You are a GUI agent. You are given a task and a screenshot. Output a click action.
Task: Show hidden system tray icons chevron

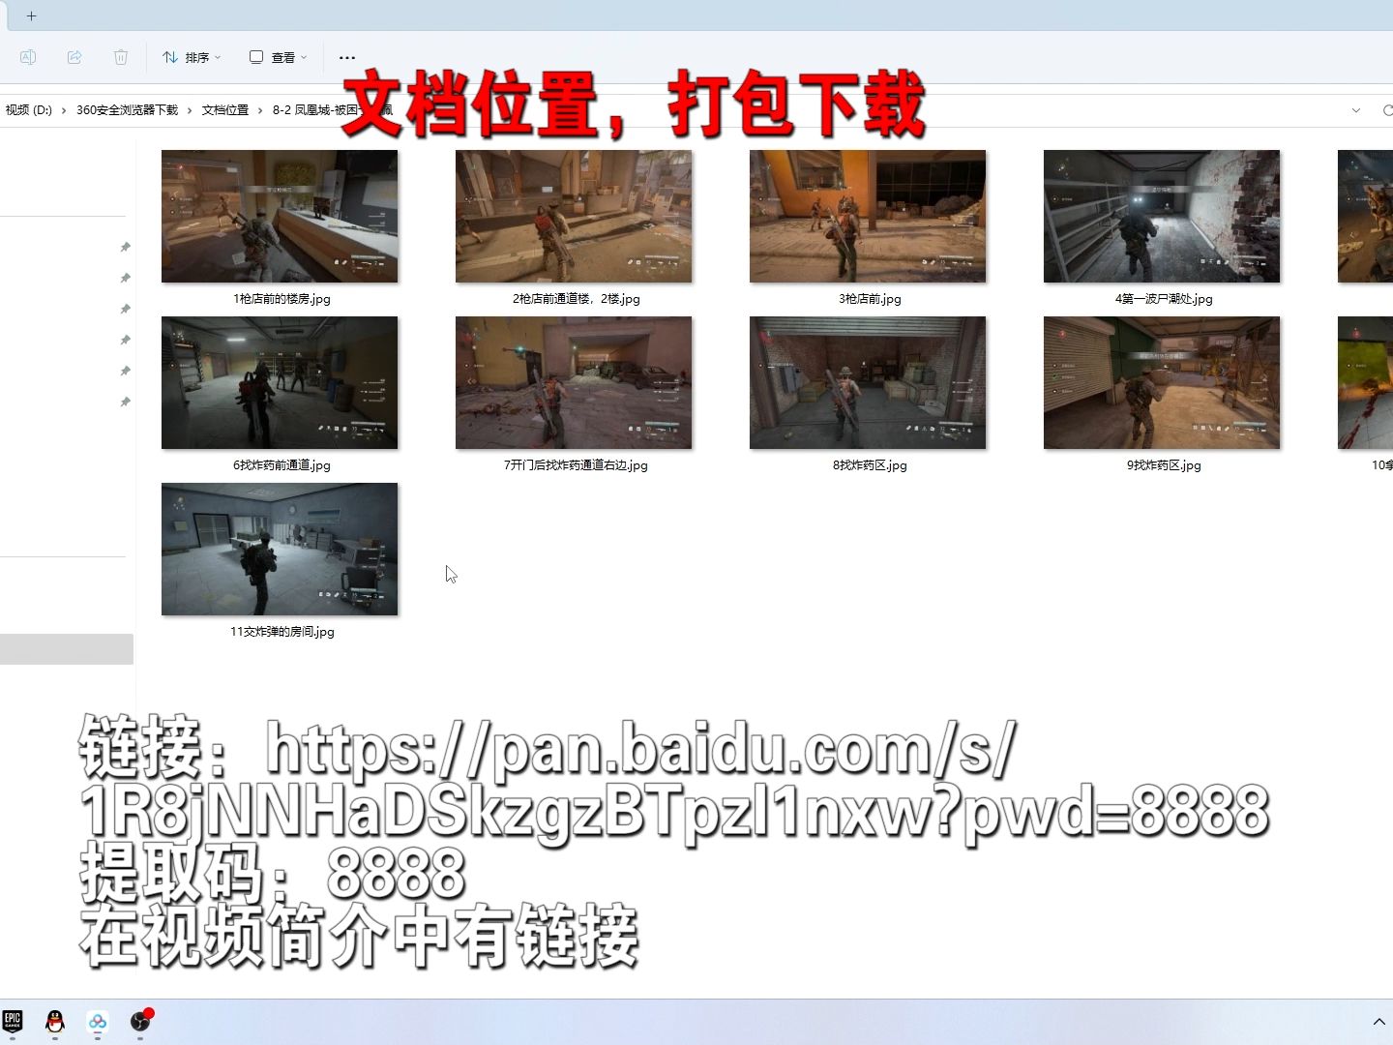(1378, 1022)
